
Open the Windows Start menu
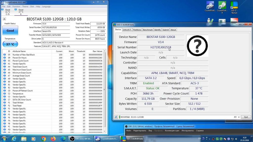point(4,139)
